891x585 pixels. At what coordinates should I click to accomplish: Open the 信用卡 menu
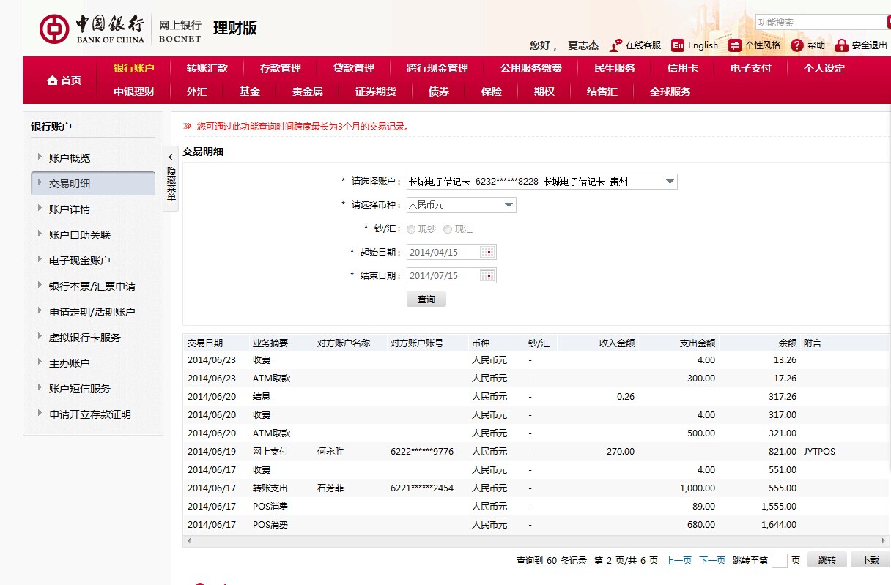pyautogui.click(x=682, y=68)
